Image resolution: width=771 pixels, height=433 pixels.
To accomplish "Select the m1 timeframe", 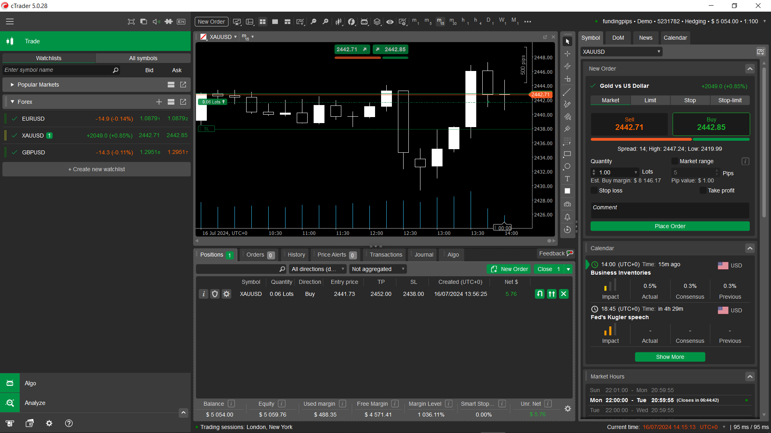I will [x=415, y=21].
